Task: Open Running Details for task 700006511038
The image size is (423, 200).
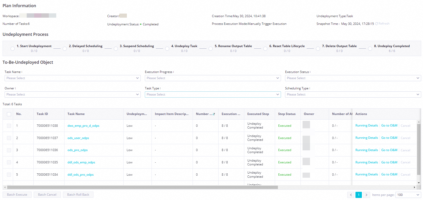Action: pos(367,125)
